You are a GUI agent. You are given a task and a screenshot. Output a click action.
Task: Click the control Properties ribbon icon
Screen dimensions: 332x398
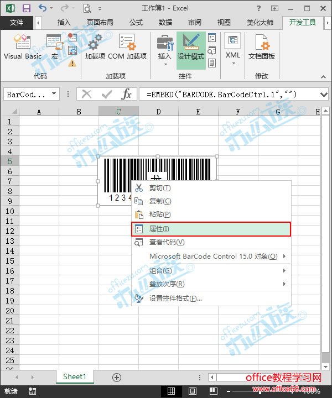tap(212, 38)
